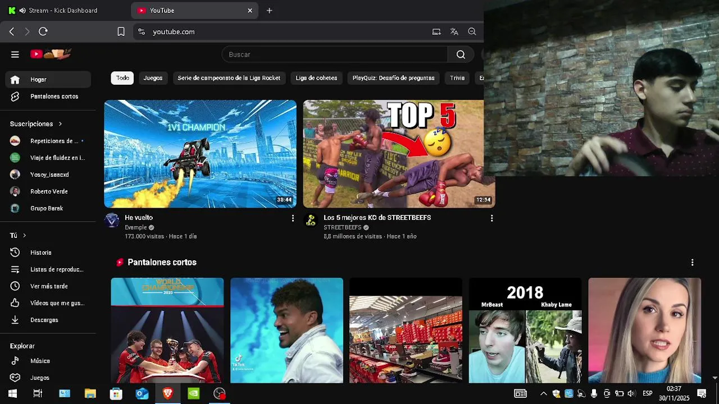
Task: Open Historia in the sidebar
Action: pos(48,252)
